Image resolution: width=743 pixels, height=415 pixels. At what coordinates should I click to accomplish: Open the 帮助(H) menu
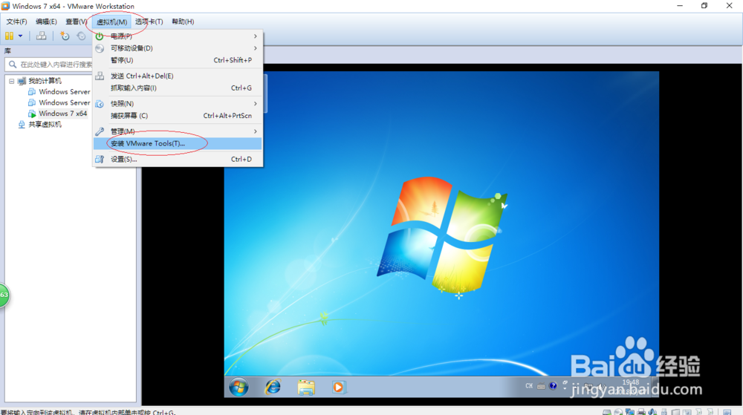click(183, 22)
